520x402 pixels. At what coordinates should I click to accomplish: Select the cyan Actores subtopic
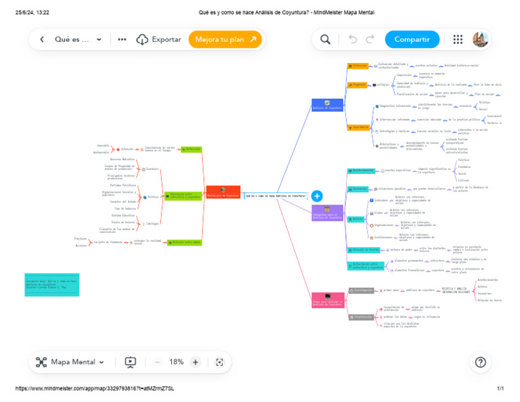[x=356, y=219]
